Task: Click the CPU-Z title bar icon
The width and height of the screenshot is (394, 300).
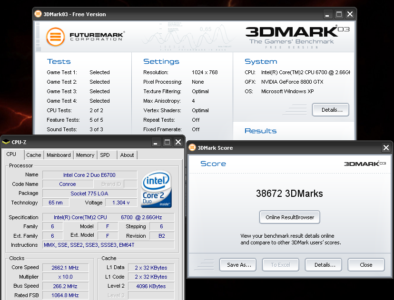Action: tap(6, 142)
